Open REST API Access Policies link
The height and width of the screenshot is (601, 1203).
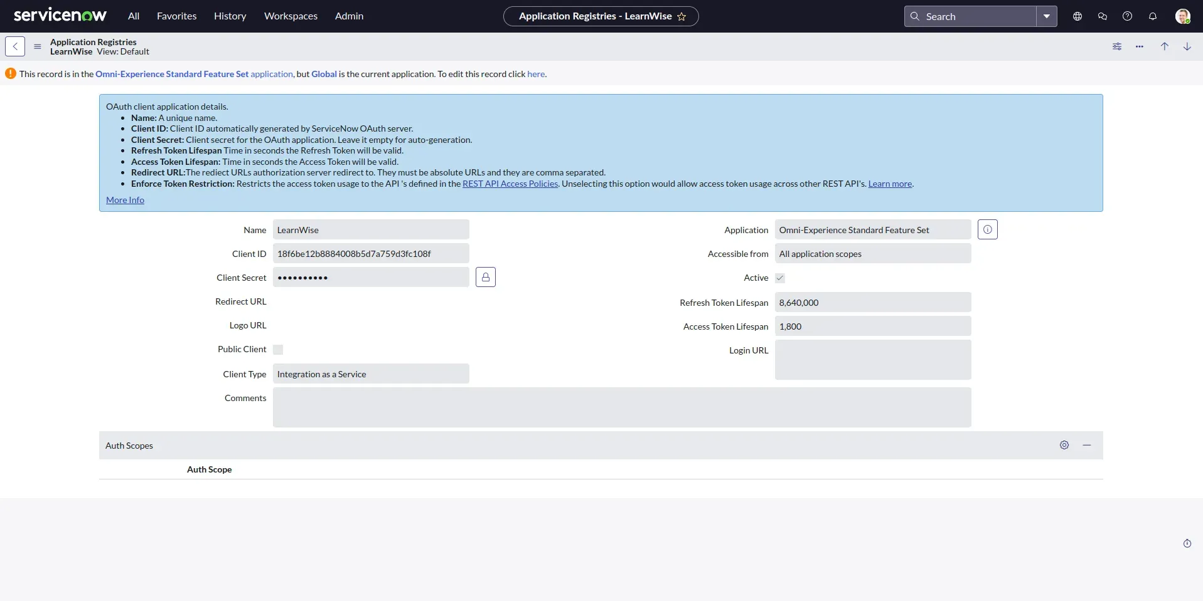(x=510, y=184)
